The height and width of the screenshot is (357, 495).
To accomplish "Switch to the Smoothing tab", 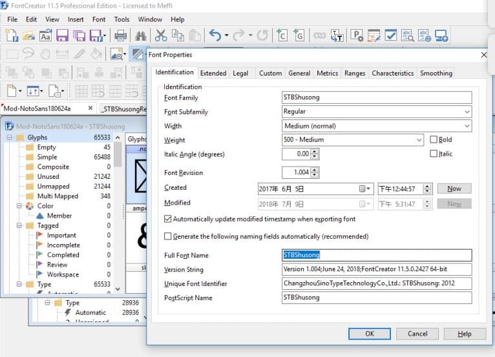I will pos(436,73).
